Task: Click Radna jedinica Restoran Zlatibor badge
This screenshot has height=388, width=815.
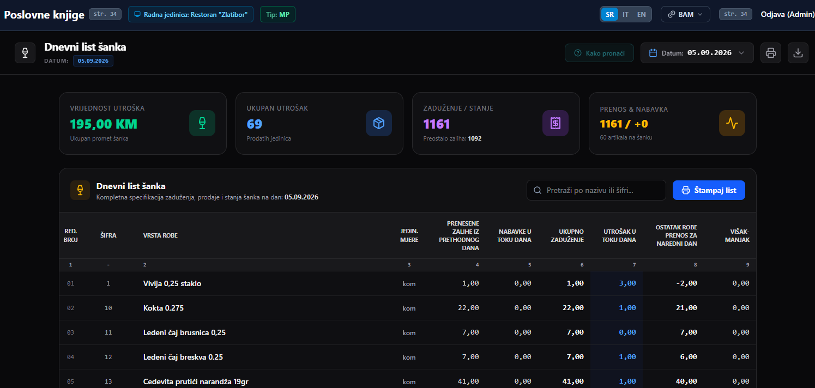Action: pos(191,15)
